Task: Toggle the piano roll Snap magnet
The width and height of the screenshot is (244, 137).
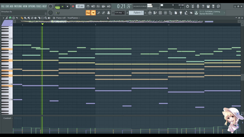Action: 10,18
